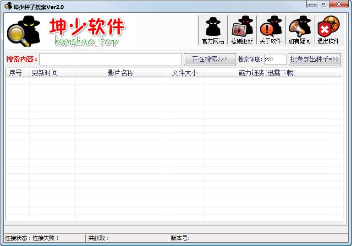Select the 磁力链接[迅雷下载] column header
352x246 pixels.
click(x=268, y=73)
